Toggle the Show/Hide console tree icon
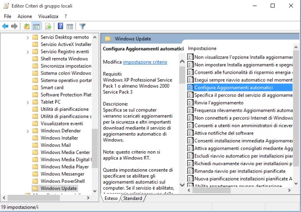The image size is (301, 212). point(36,26)
